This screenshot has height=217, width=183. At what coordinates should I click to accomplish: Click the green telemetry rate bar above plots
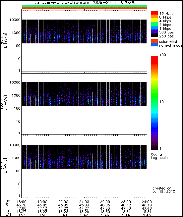point(85,6)
